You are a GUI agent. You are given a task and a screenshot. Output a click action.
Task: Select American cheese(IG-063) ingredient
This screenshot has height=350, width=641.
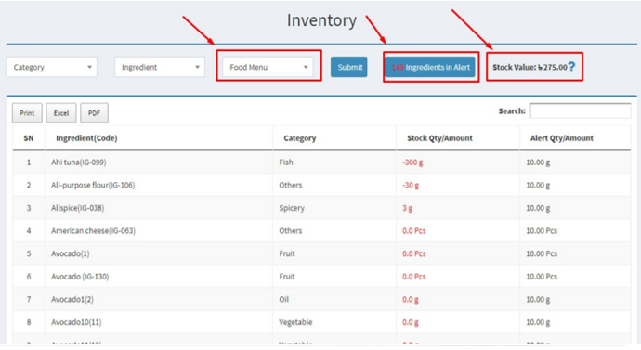(93, 231)
